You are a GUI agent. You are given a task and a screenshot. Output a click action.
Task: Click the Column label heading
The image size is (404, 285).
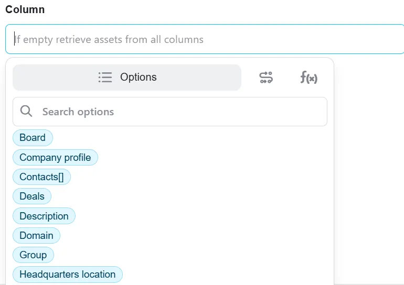point(25,9)
